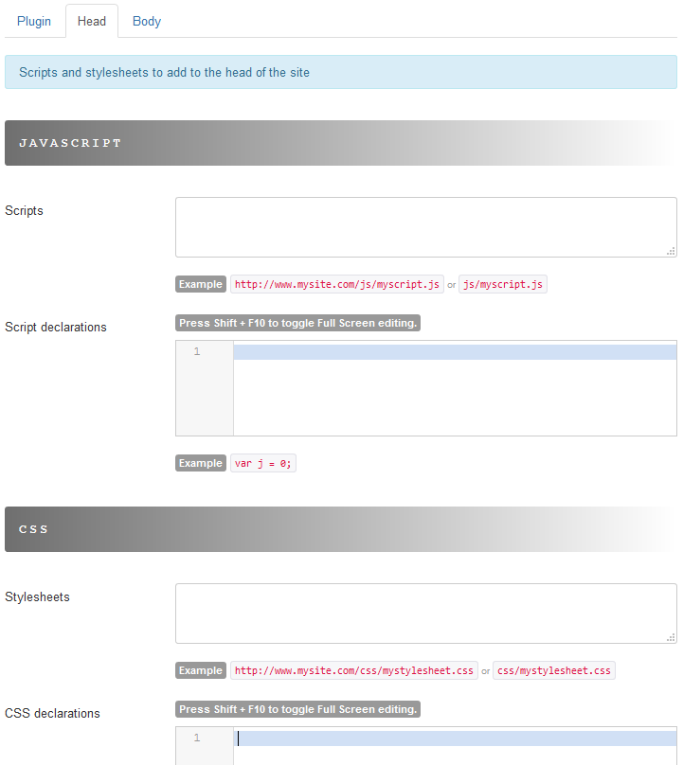Switch to the Body tab
683x765 pixels.
point(147,21)
